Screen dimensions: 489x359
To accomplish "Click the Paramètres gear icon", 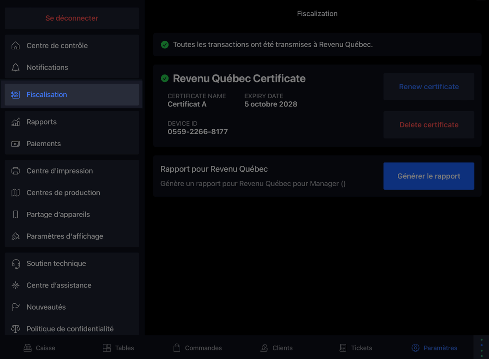I will click(415, 348).
